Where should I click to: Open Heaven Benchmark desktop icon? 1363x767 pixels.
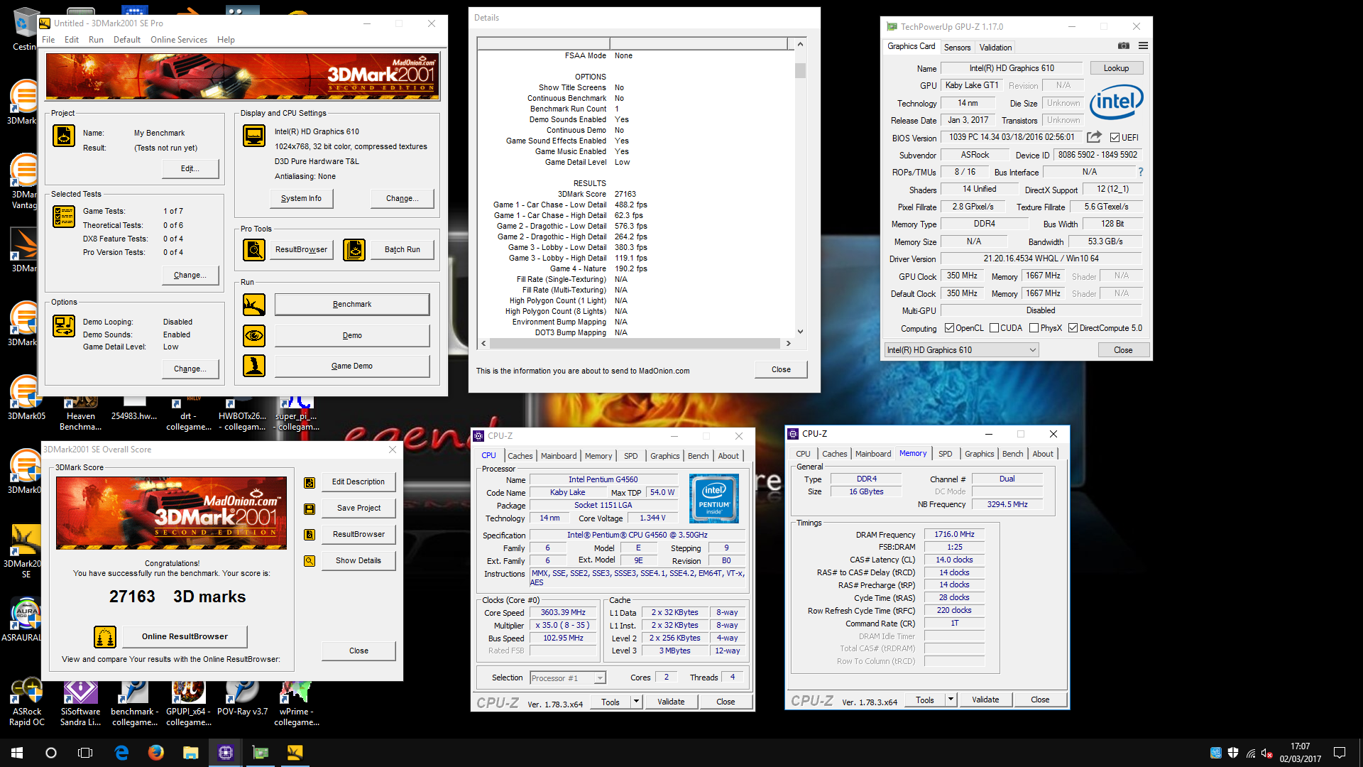click(x=80, y=413)
